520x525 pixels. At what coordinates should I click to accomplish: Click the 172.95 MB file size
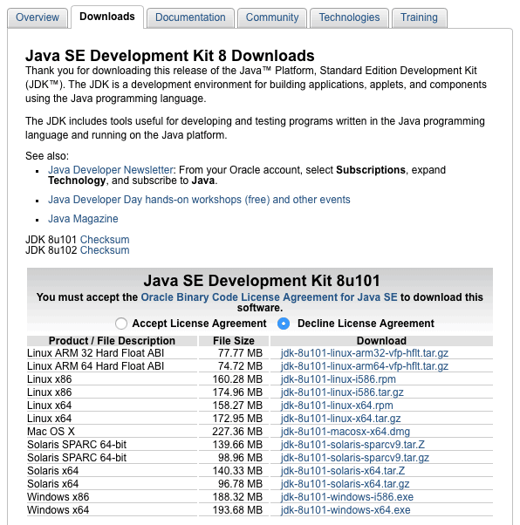tap(237, 419)
